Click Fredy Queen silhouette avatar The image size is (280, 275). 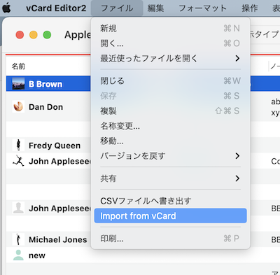click(18, 146)
